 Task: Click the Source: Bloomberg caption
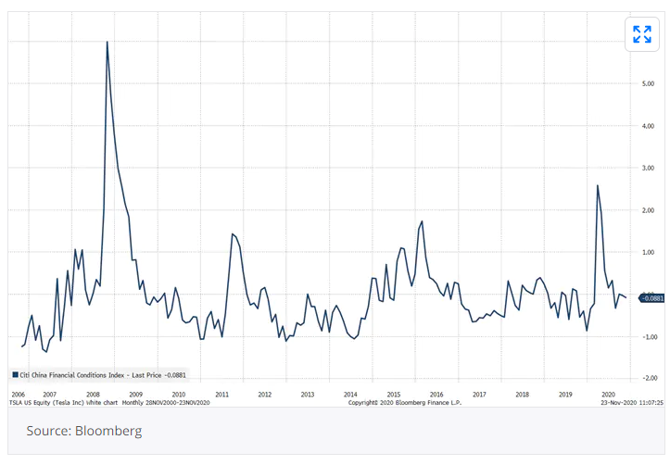[84, 431]
